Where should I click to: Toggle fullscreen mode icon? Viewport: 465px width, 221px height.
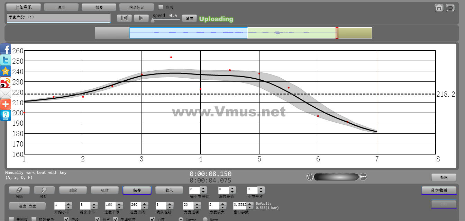pyautogui.click(x=450, y=8)
